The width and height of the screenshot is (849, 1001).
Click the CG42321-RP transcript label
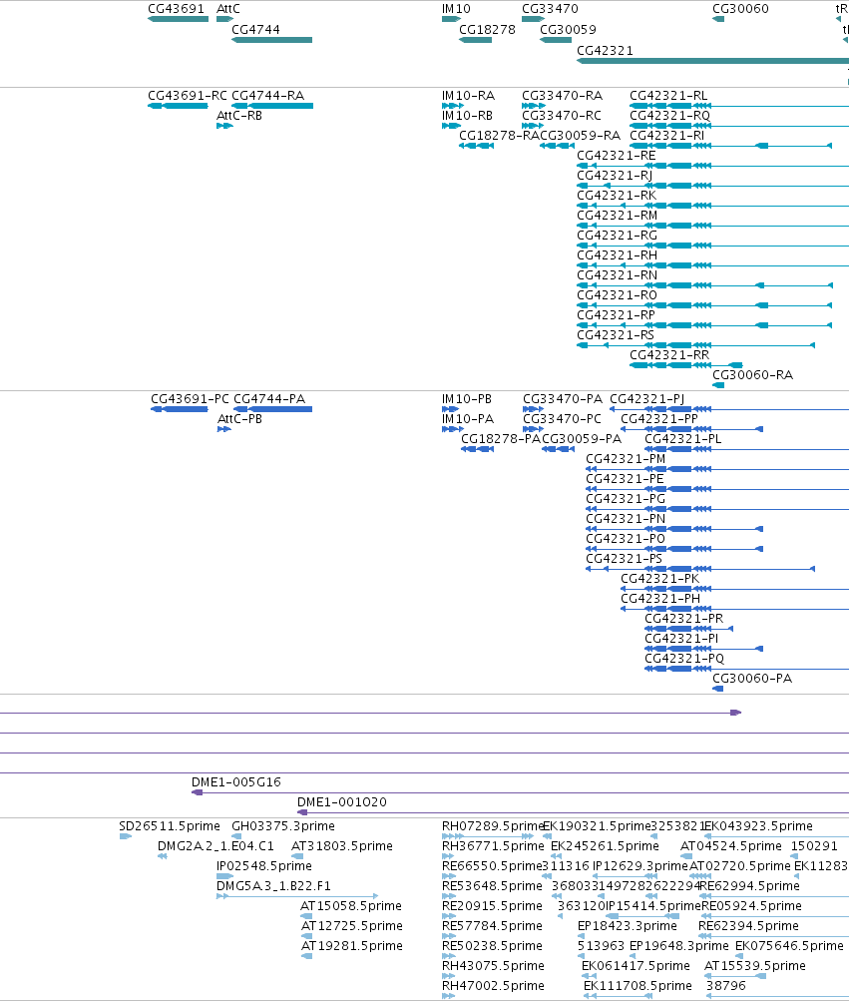pyautogui.click(x=616, y=315)
